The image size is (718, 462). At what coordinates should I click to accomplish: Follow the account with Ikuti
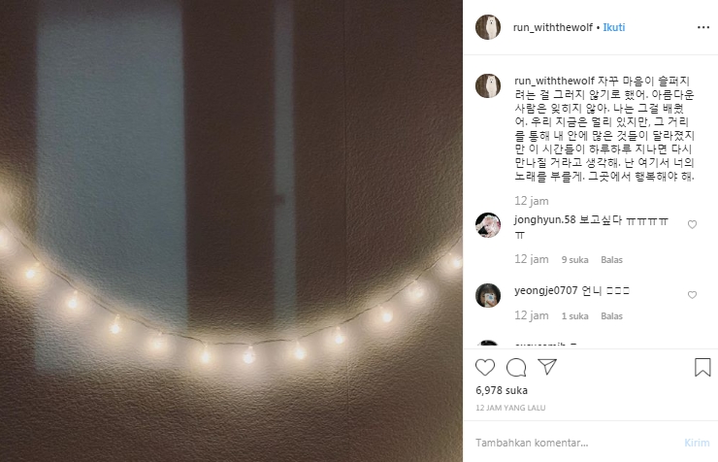(x=613, y=27)
